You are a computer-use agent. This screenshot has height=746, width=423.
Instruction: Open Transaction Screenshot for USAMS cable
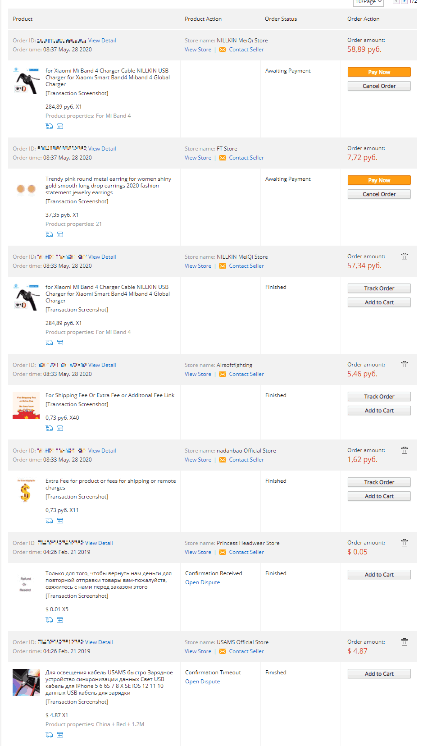click(x=77, y=702)
